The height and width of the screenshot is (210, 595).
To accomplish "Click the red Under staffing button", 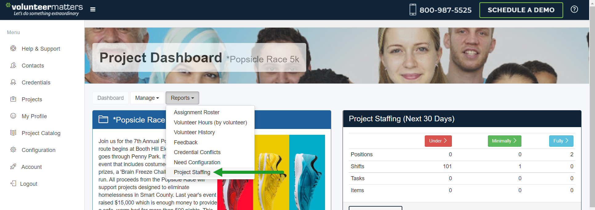I will pos(438,141).
